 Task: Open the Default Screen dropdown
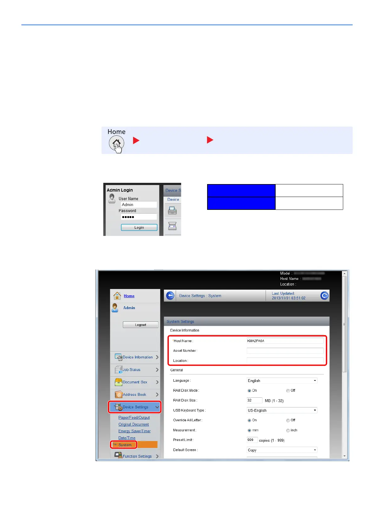[282, 450]
